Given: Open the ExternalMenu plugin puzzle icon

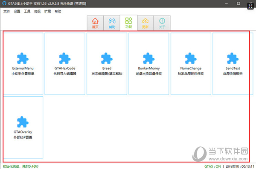Looking at the screenshot, I should (x=23, y=58).
